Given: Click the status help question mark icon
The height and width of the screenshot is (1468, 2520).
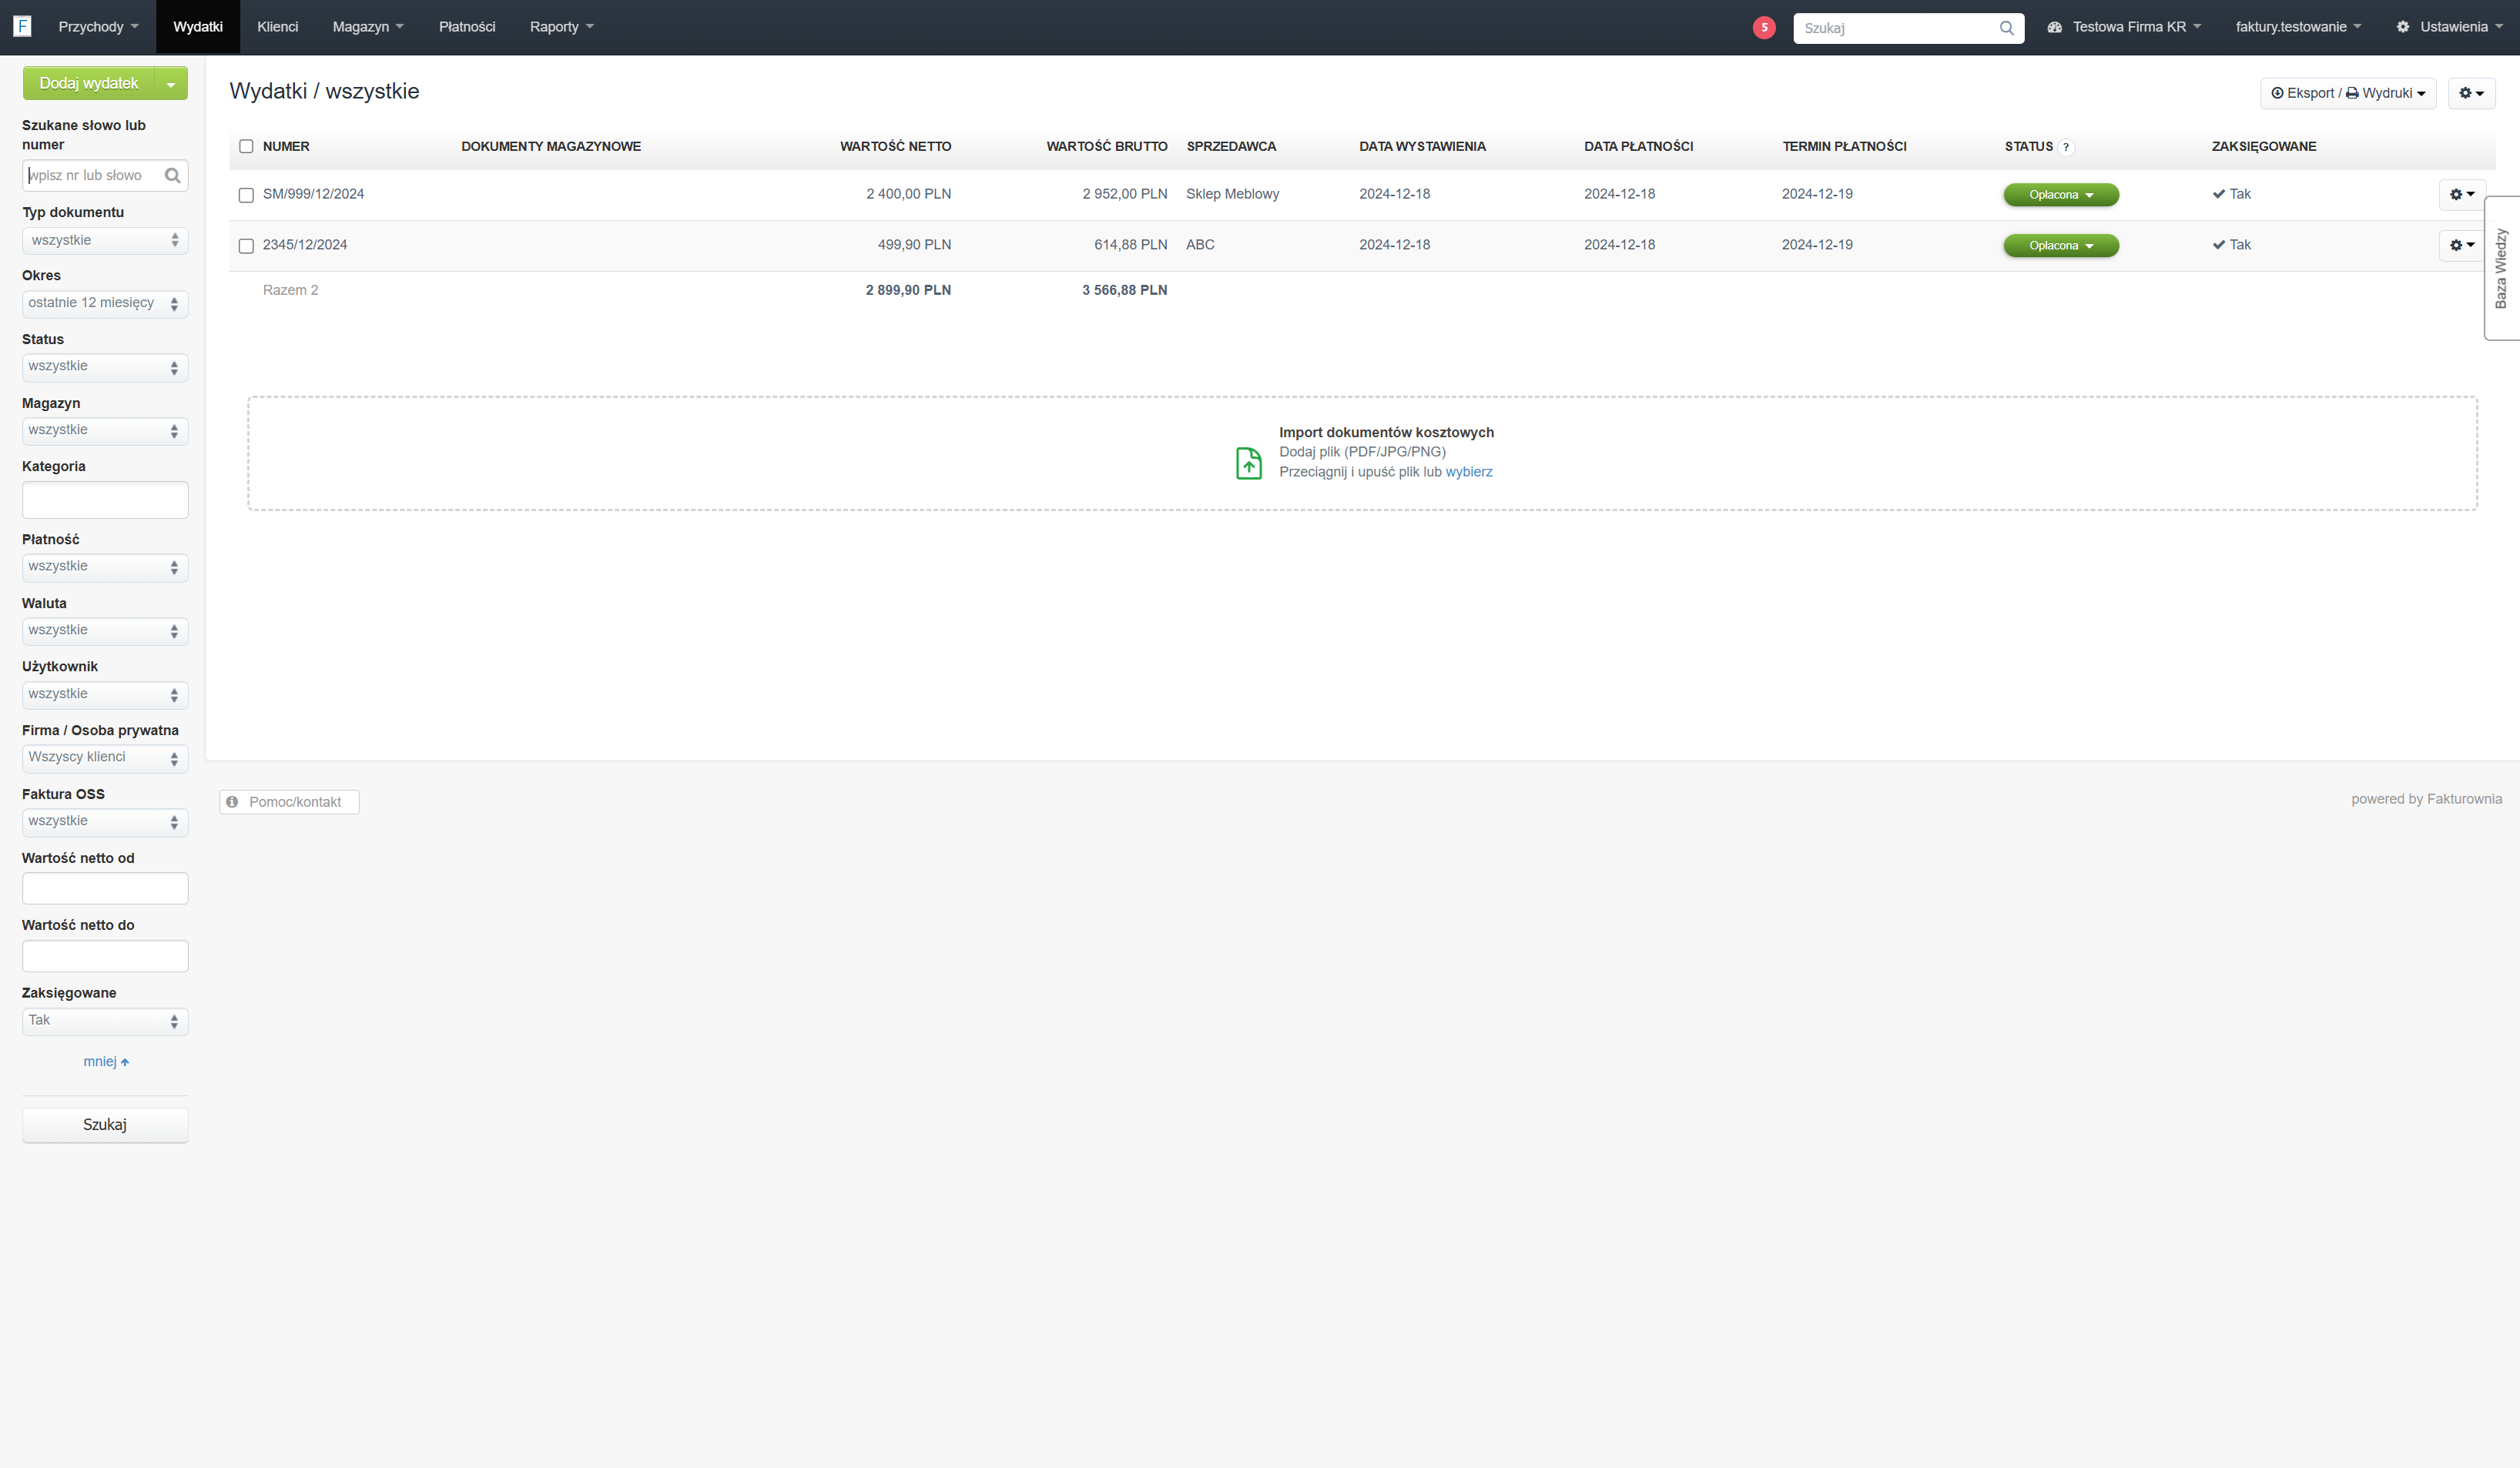Looking at the screenshot, I should pos(2066,147).
